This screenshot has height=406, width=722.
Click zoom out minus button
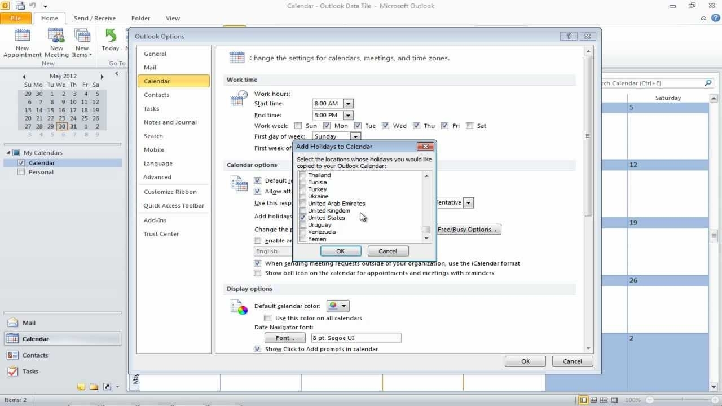tap(650, 400)
